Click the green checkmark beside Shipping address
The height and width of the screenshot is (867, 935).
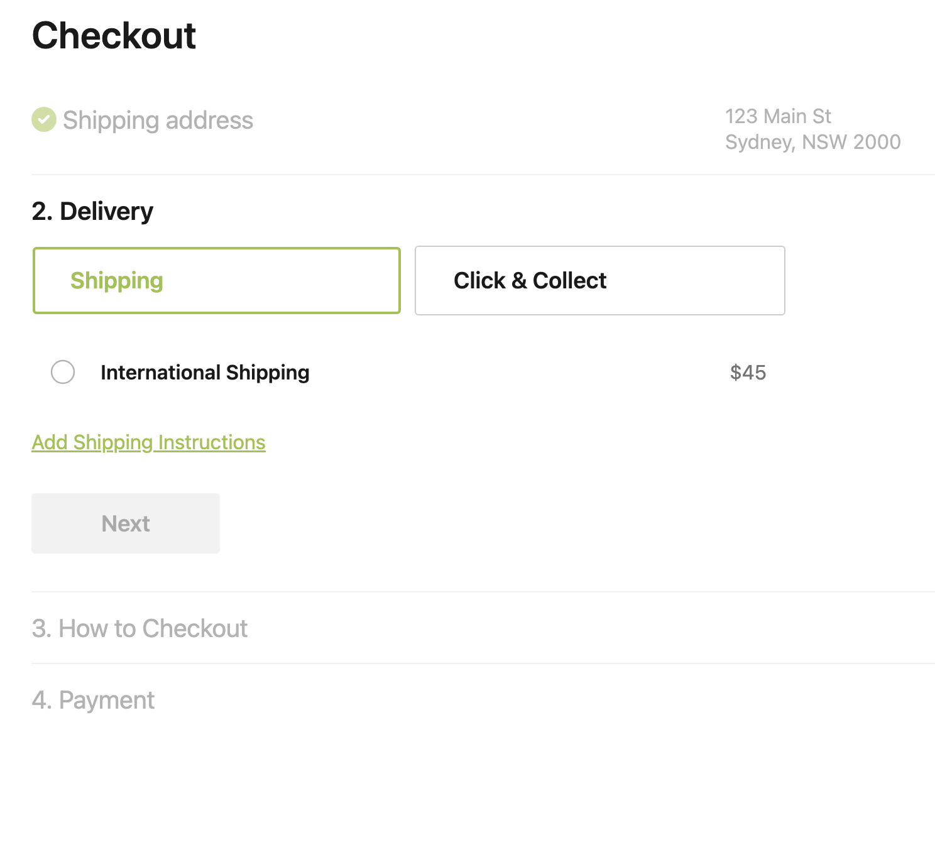[x=43, y=119]
